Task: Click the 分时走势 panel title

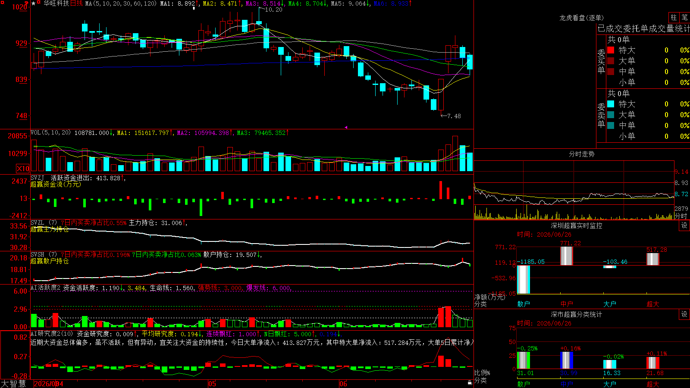Action: [581, 154]
